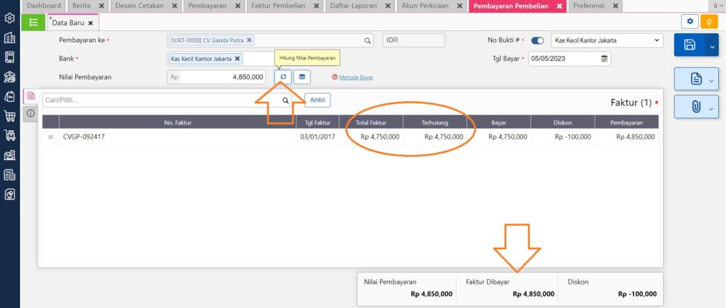Open the settings gear in left sidebar
The height and width of the screenshot is (308, 726).
pos(10,18)
